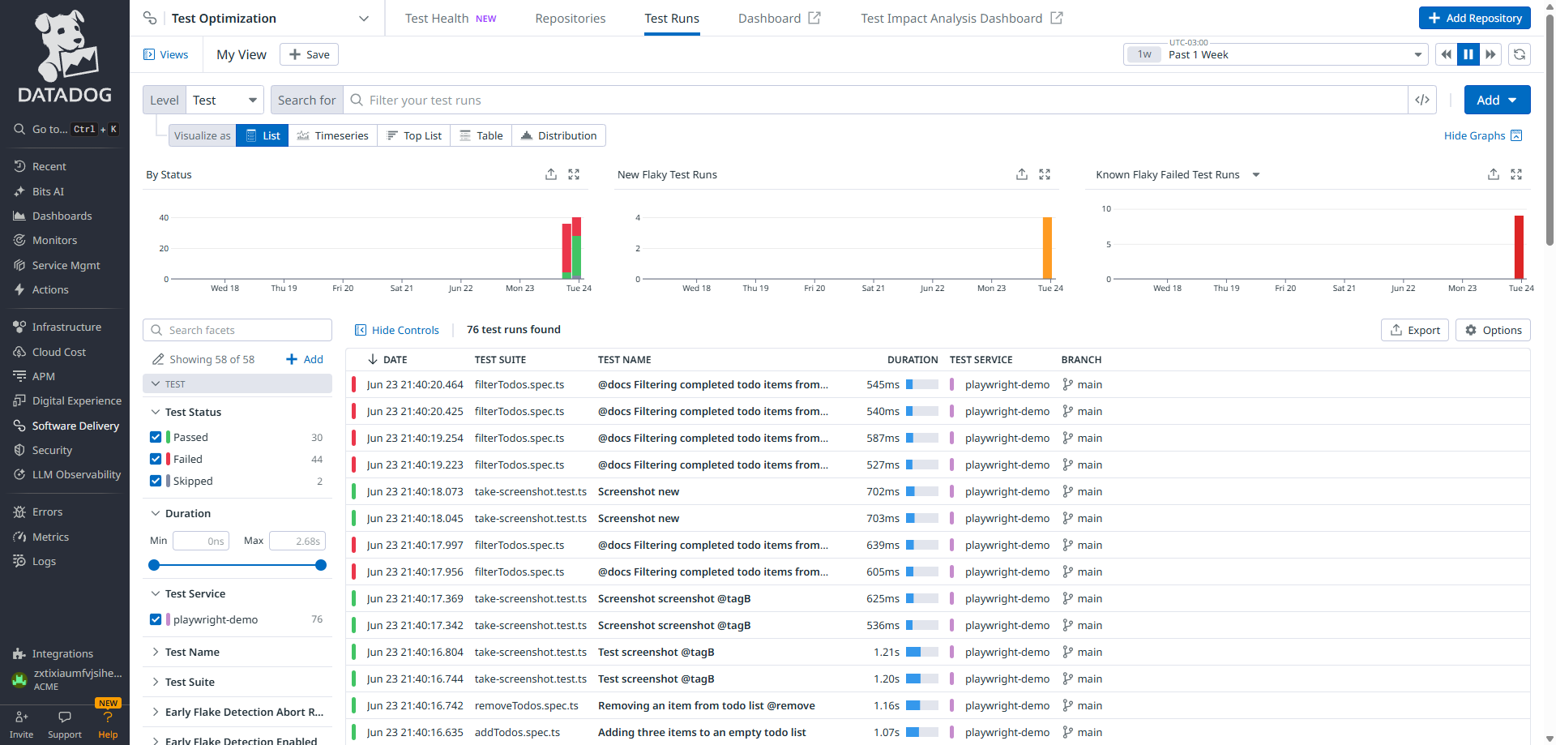This screenshot has width=1556, height=745.
Task: Click the refresh icon next to time controls
Action: [1520, 54]
